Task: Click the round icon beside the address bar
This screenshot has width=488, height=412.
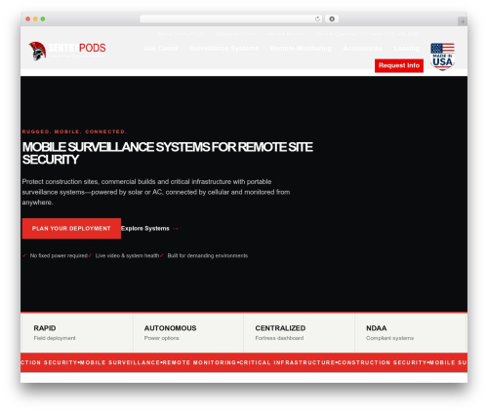Action: click(x=332, y=19)
